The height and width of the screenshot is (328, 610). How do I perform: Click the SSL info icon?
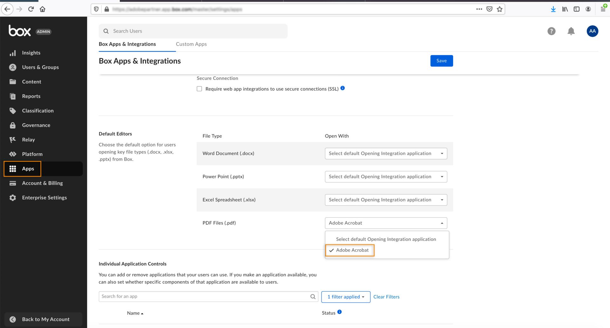coord(342,88)
